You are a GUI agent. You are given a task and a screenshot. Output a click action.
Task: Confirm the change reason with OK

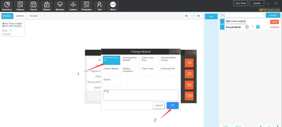tap(172, 105)
